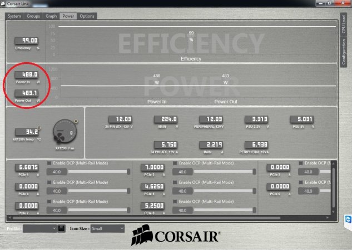The image size is (352, 250).
Task: Enable OCP checkbox for PCIe 4
Action: 49,182
